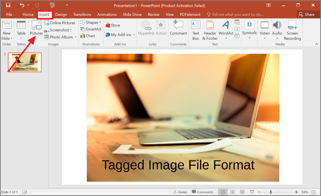Collapse the ribbon with the chevron
321x196 pixels.
click(x=316, y=44)
